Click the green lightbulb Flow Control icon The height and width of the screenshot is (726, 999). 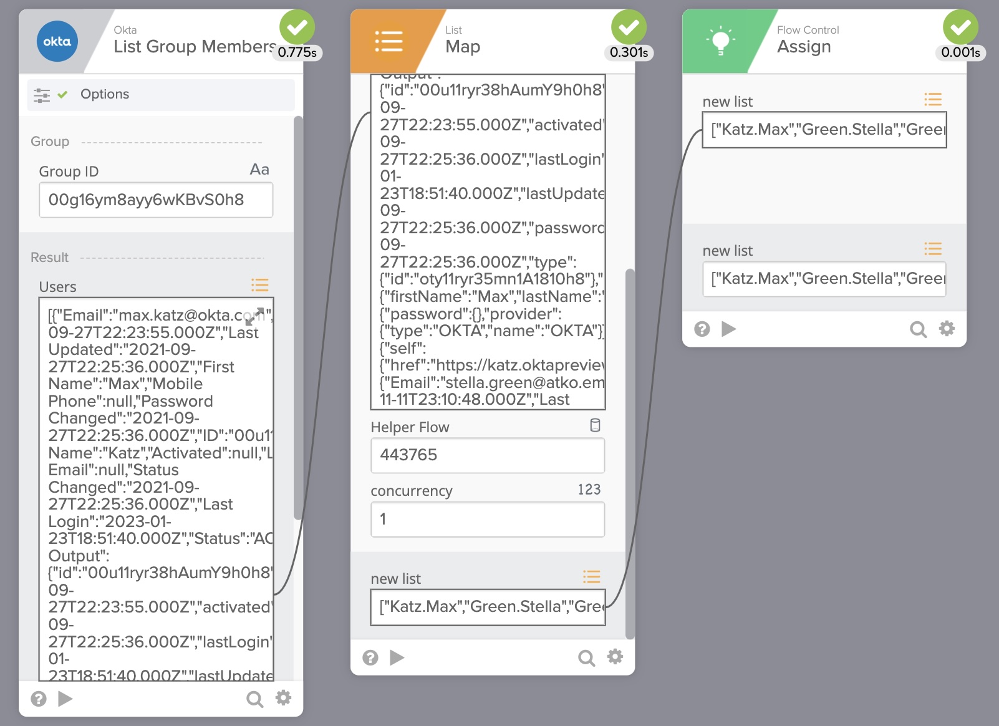(720, 42)
